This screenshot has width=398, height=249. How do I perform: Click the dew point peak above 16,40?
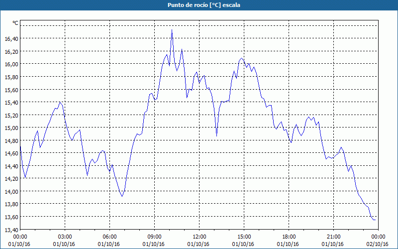pos(172,30)
